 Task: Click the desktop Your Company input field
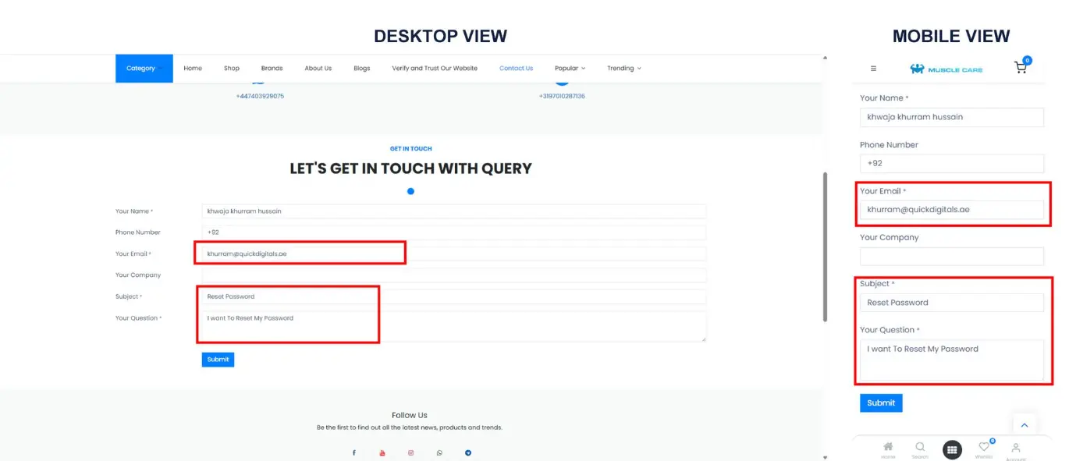453,275
